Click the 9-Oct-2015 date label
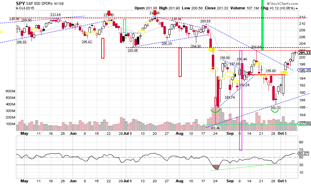Screen dimensions: 311x184 [25, 8]
